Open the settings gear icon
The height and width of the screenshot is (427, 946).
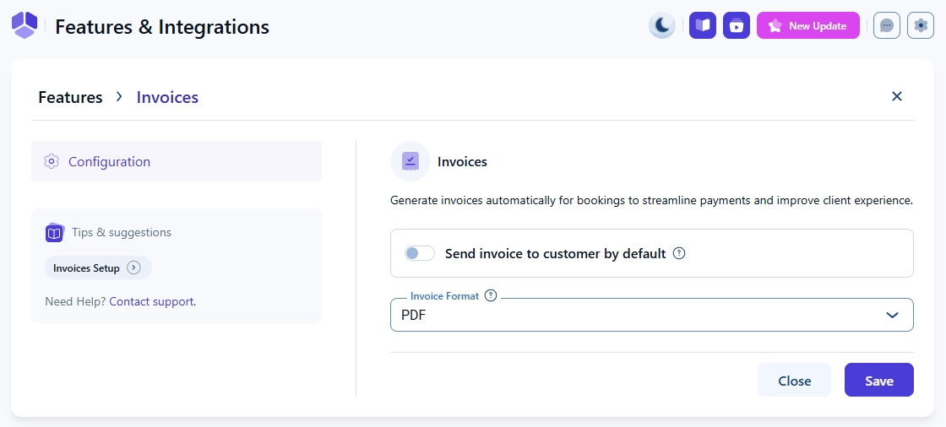(921, 25)
